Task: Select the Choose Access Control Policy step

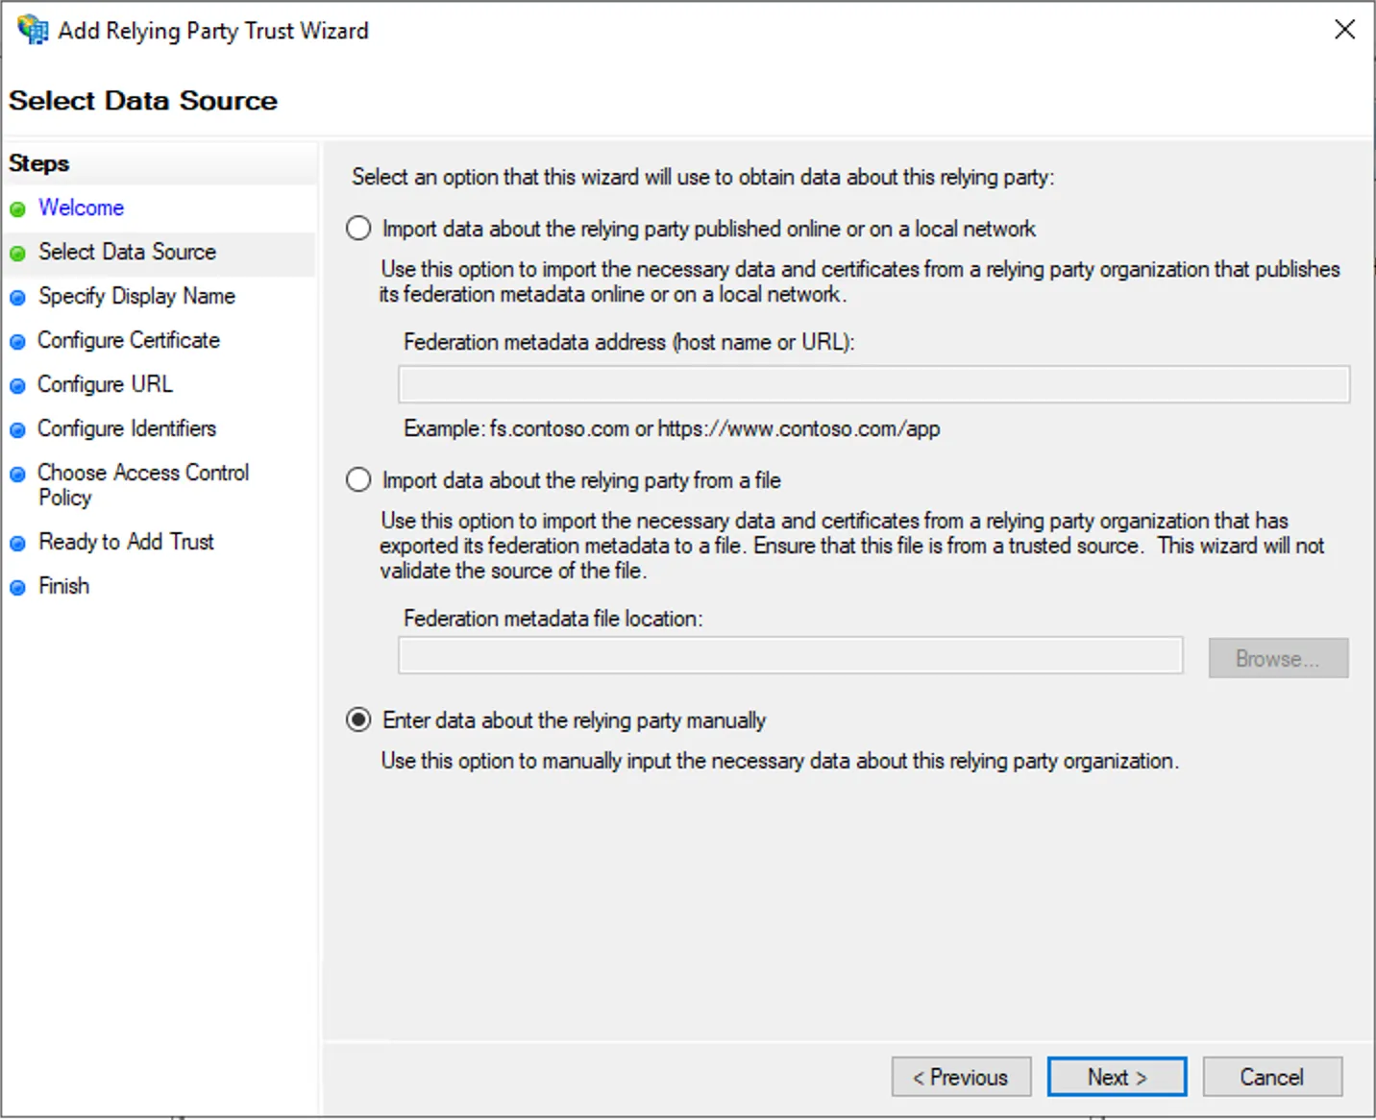Action: (142, 473)
